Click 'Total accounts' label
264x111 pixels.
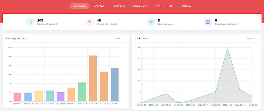166,24
